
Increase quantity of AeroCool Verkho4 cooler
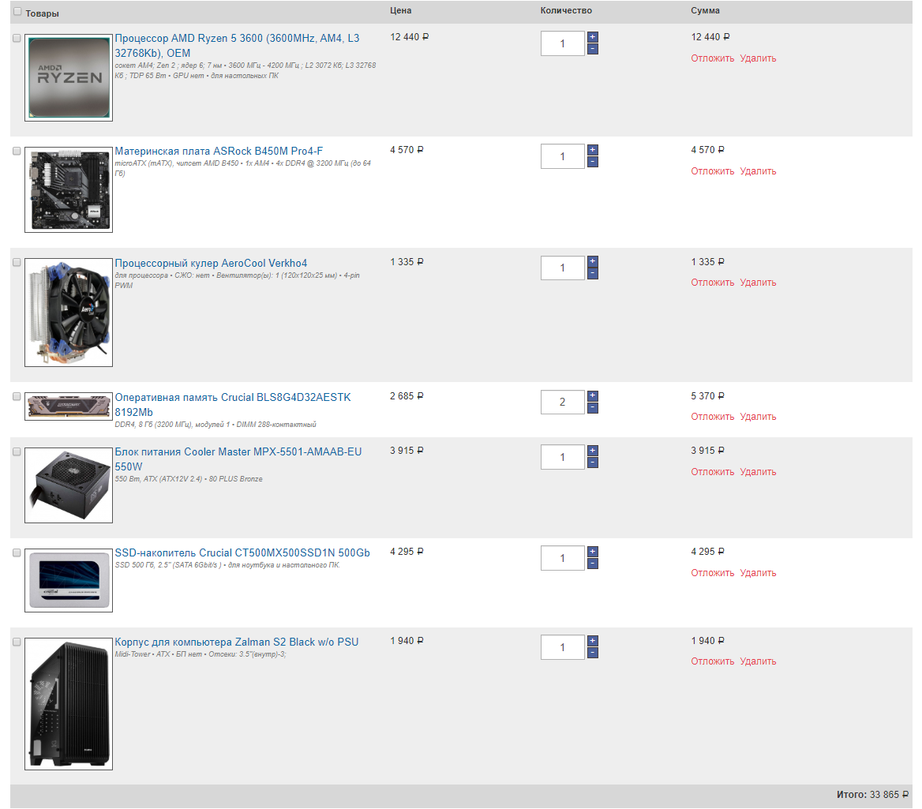[593, 261]
